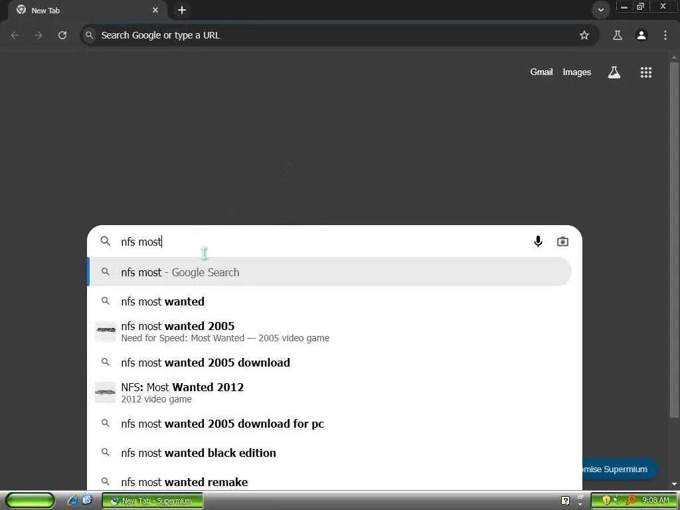Open Search Labs flask icon on page
Image resolution: width=680 pixels, height=510 pixels.
tap(614, 72)
